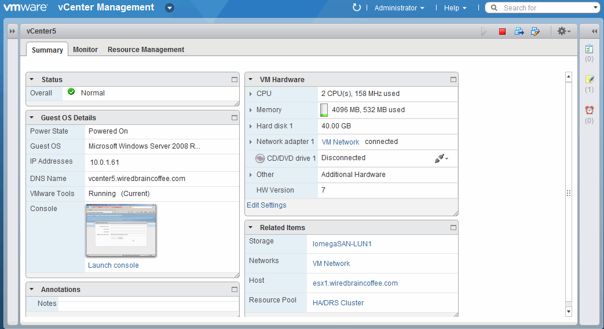Viewport: 604px width, 329px height.
Task: Open the Administrator user menu
Action: (399, 8)
